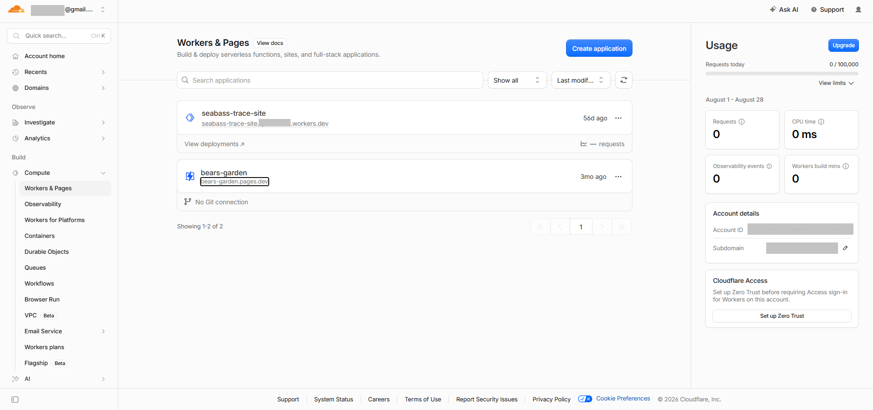Toggle Cookie Preferences privacy icon
This screenshot has height=410, width=873.
[x=585, y=399]
